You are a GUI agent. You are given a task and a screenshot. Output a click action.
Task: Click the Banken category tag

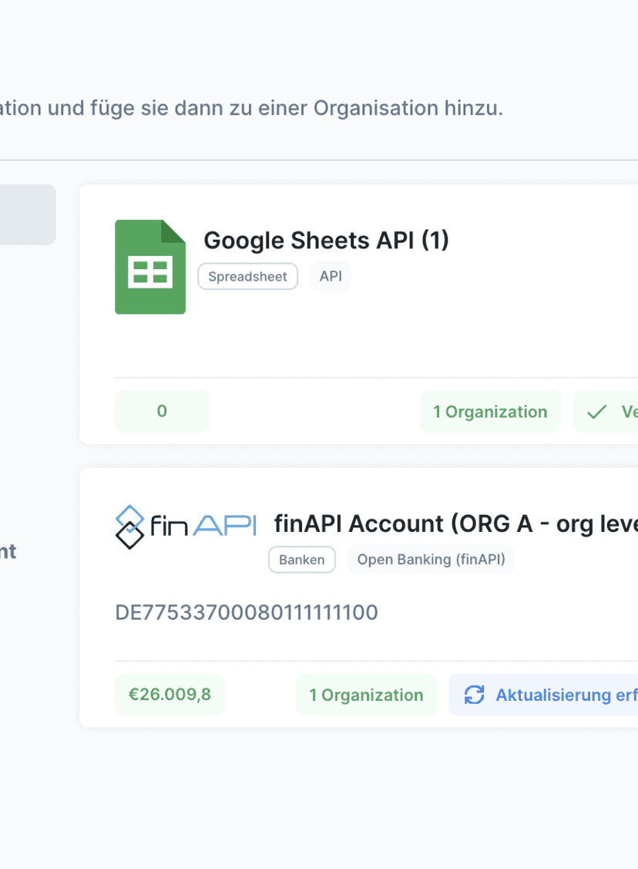tap(301, 560)
